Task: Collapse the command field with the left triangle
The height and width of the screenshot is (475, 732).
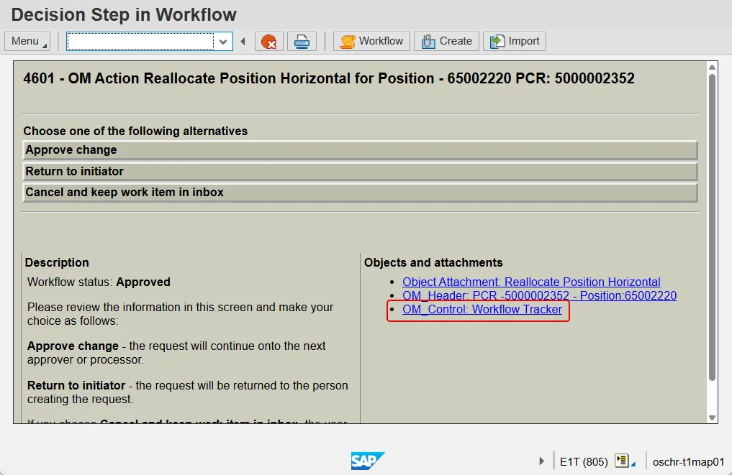Action: tap(243, 42)
